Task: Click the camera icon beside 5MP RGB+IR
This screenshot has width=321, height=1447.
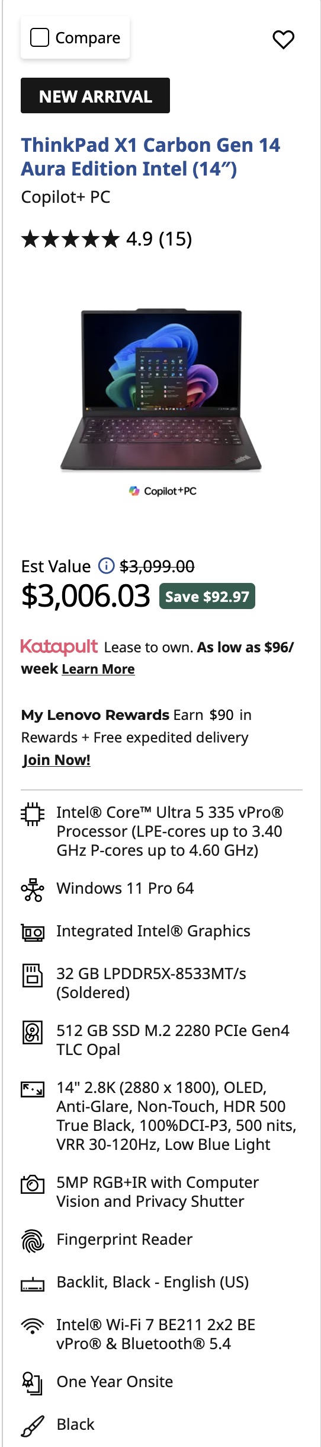Action: tap(33, 1184)
